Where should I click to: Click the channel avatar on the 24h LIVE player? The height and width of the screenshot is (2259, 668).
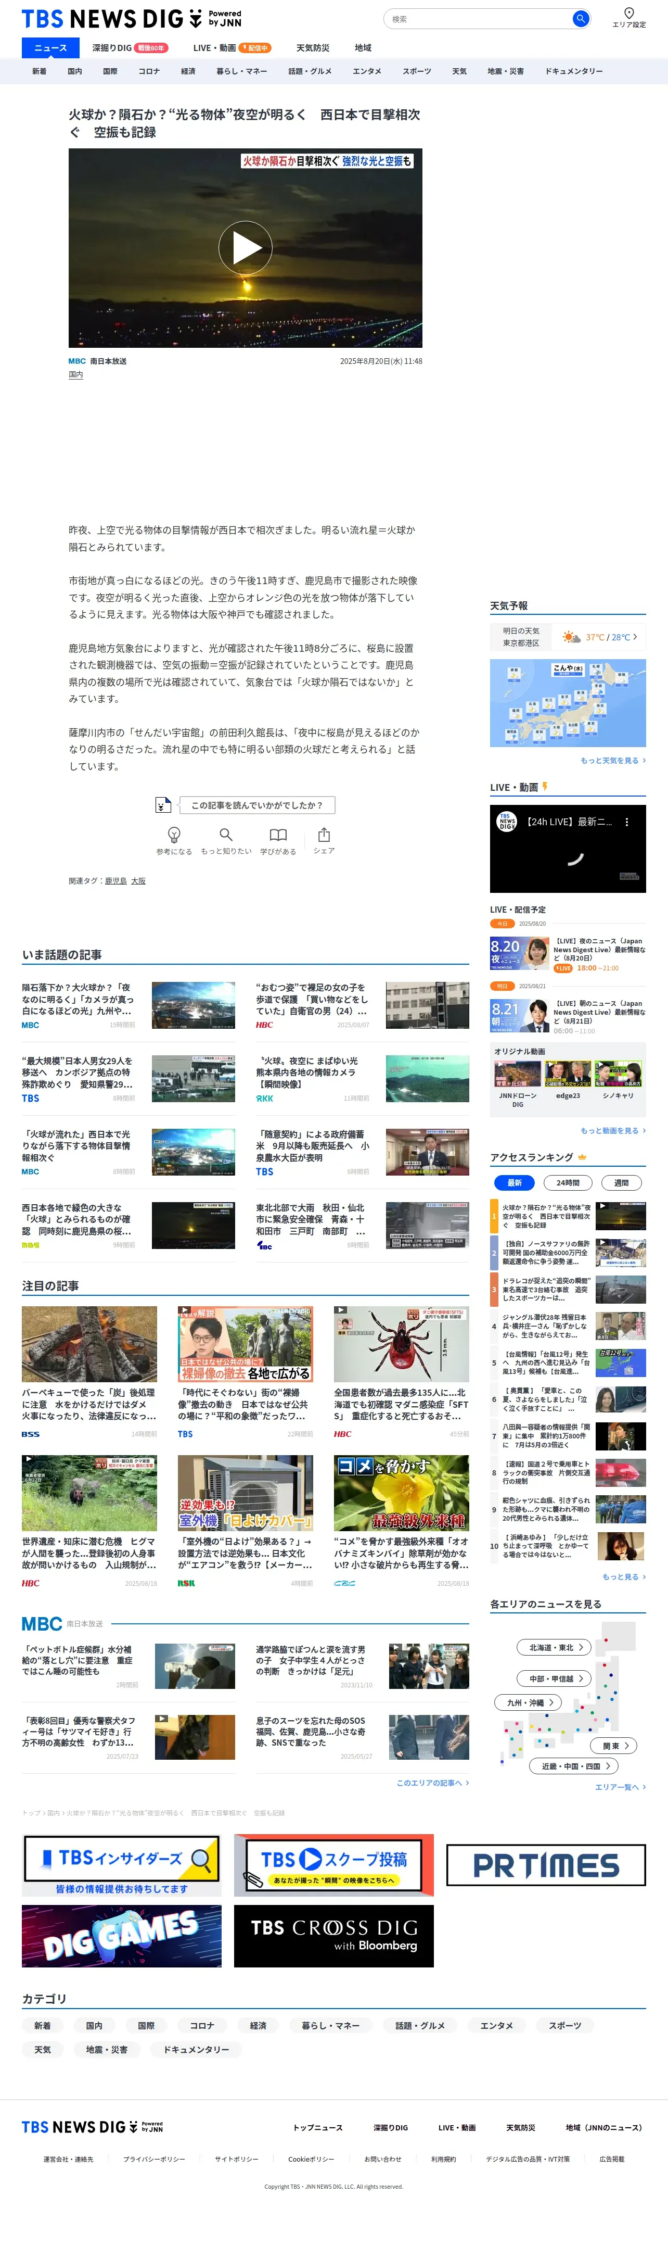pos(507,822)
